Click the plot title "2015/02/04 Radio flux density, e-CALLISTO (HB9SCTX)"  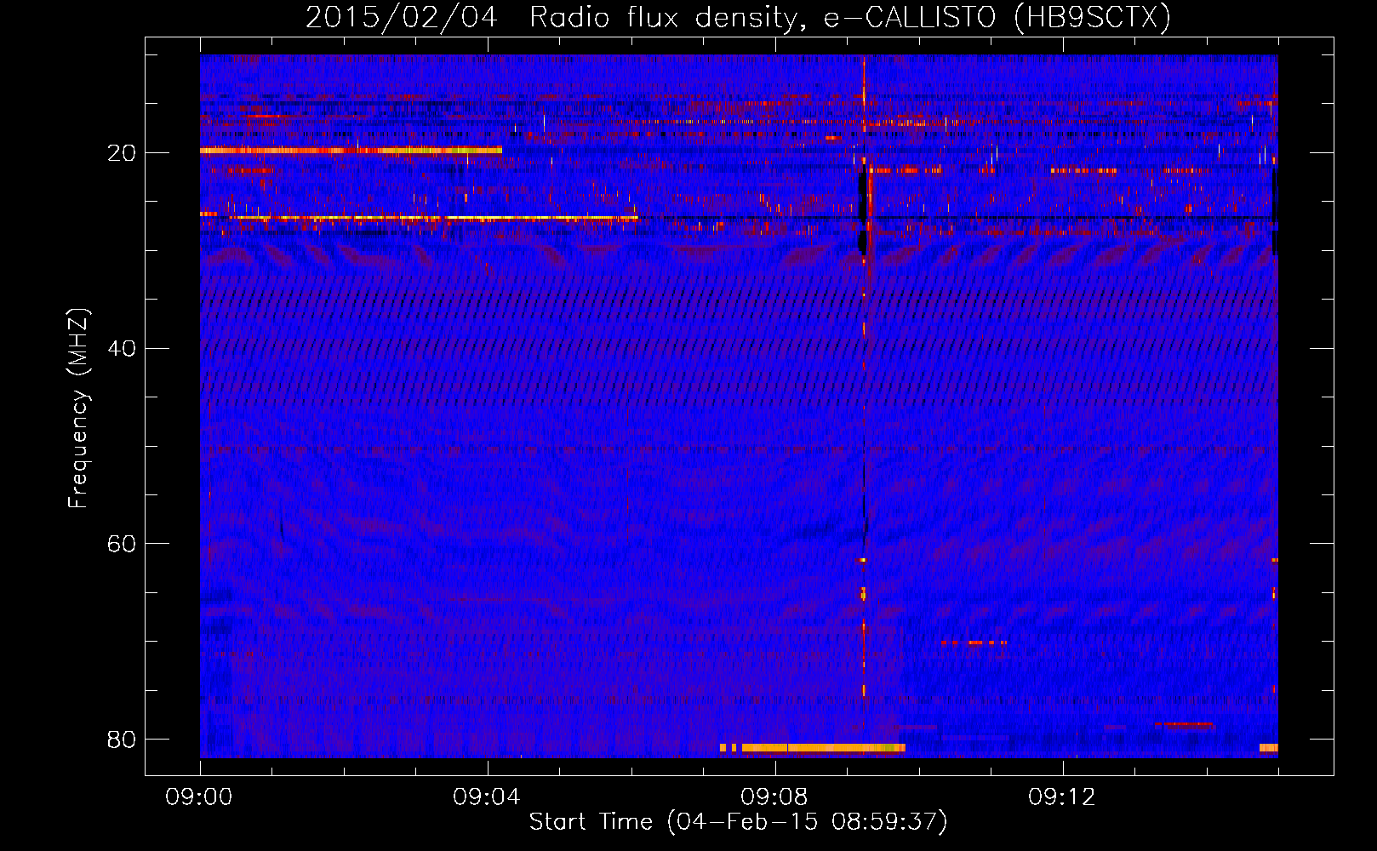click(738, 17)
